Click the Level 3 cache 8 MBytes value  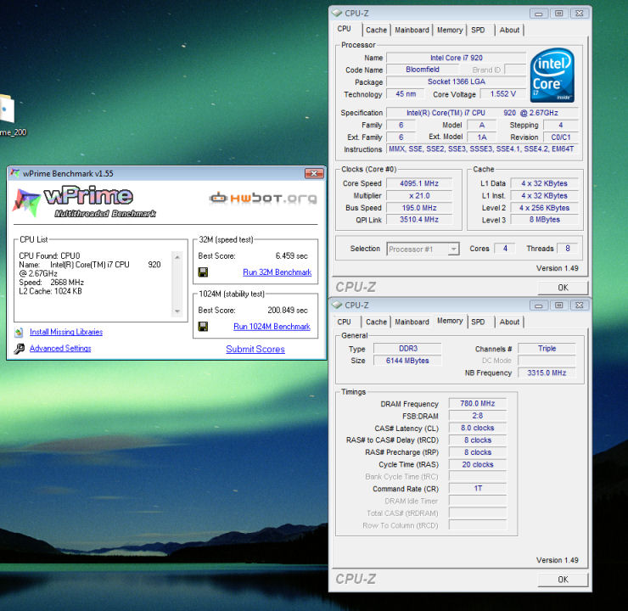coord(544,220)
